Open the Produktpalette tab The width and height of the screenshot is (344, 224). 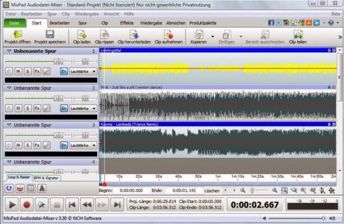click(203, 23)
